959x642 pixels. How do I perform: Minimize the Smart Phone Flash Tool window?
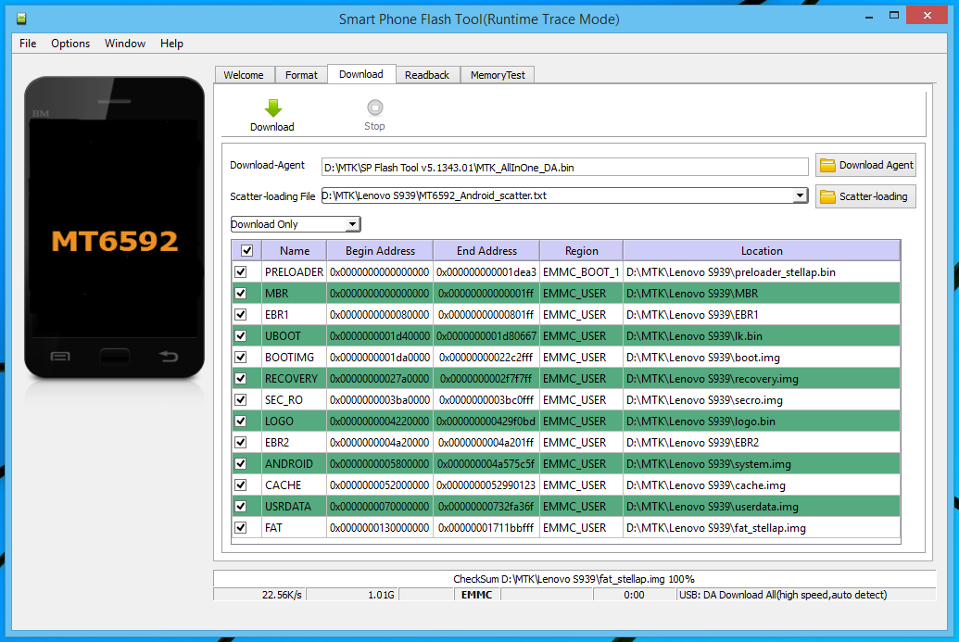(868, 17)
